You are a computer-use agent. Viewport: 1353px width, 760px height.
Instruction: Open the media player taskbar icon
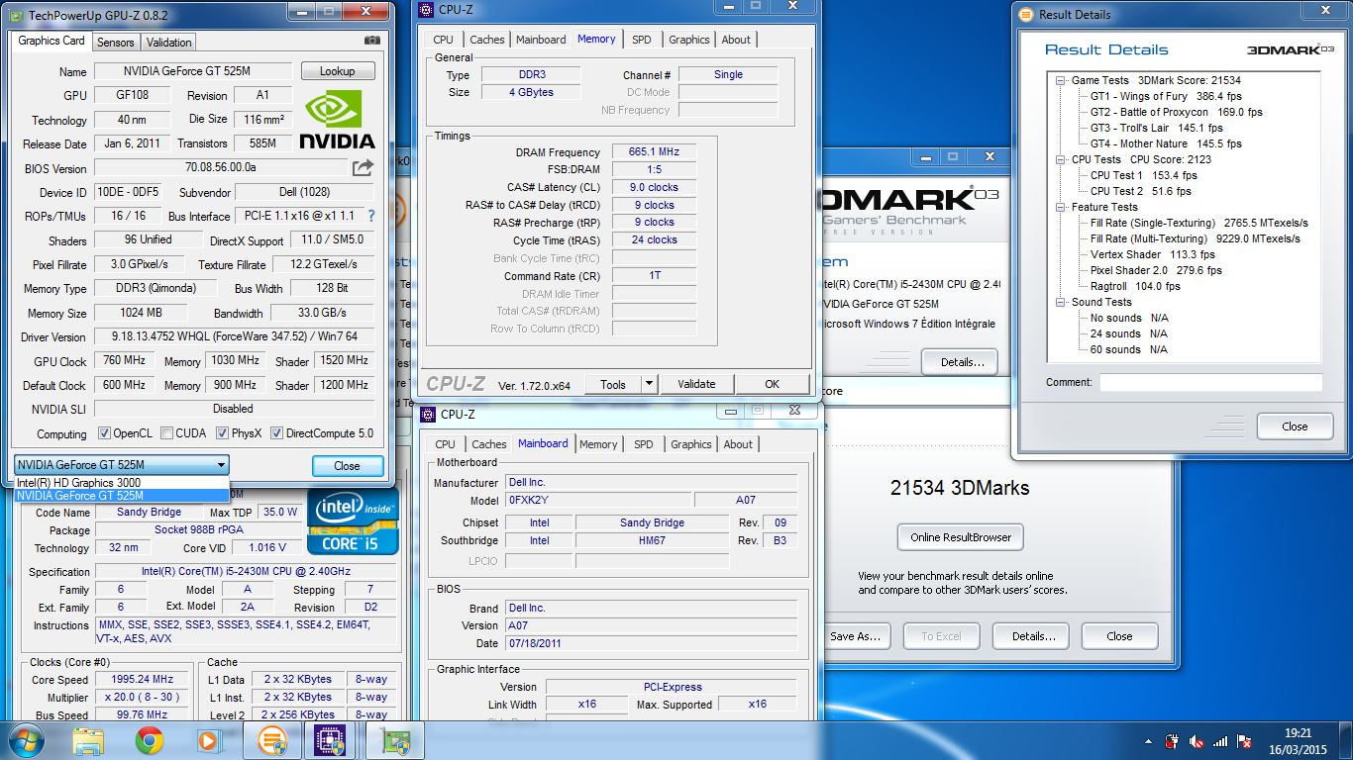(207, 740)
